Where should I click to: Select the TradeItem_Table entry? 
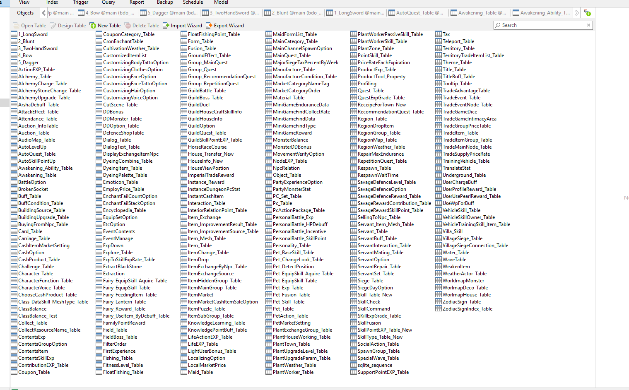(x=460, y=133)
